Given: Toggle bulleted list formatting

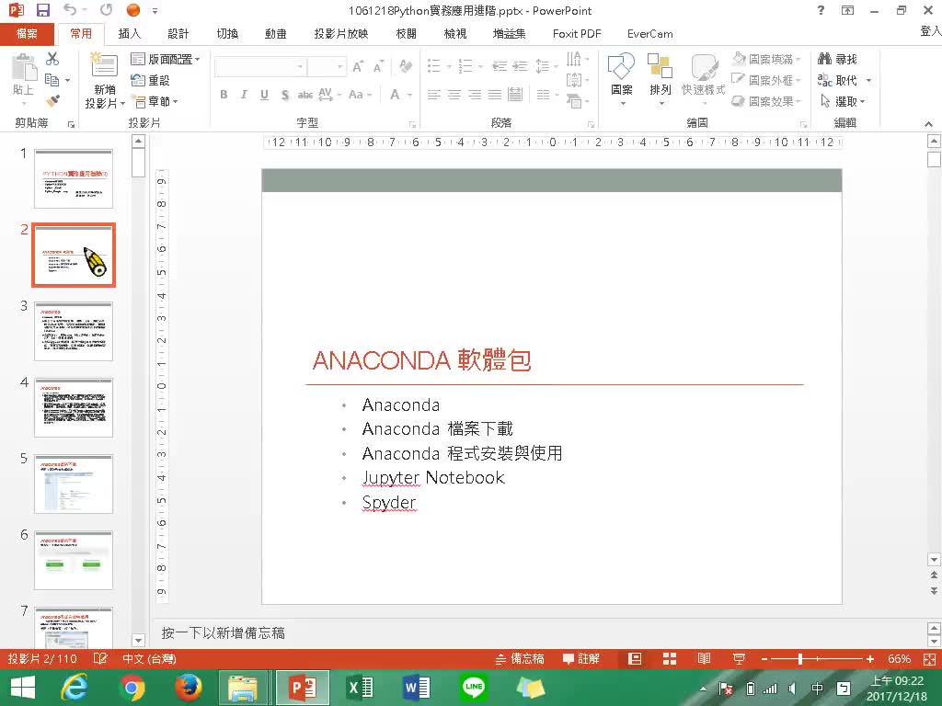Looking at the screenshot, I should 434,65.
